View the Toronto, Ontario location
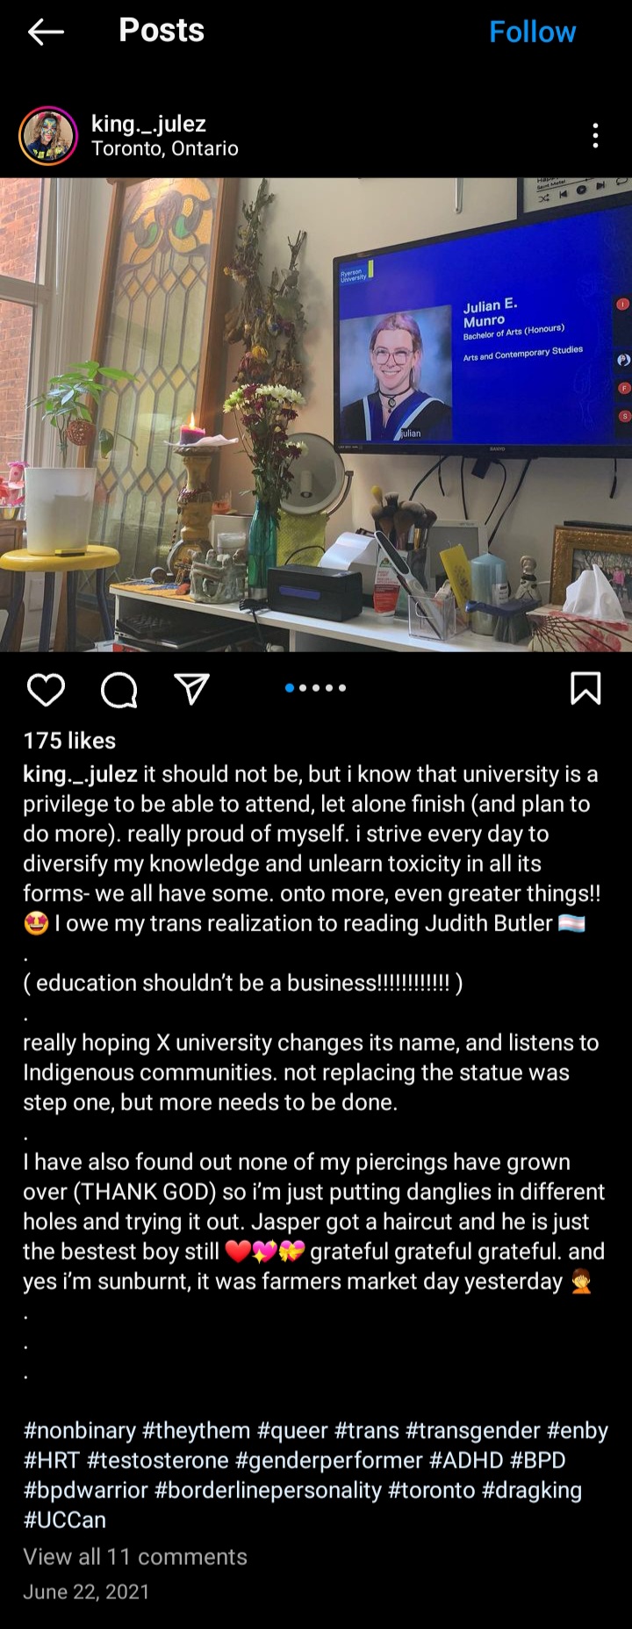Viewport: 632px width, 1629px height. click(x=165, y=148)
